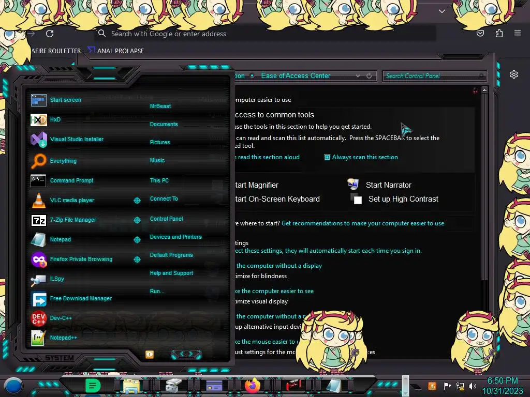Launch Notepad icon in start menu
Image resolution: width=530 pixels, height=397 pixels.
tap(38, 240)
